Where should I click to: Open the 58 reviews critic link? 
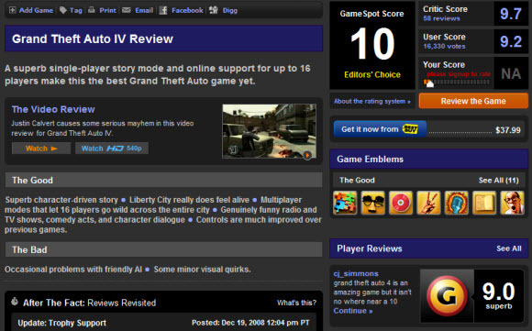pos(441,18)
